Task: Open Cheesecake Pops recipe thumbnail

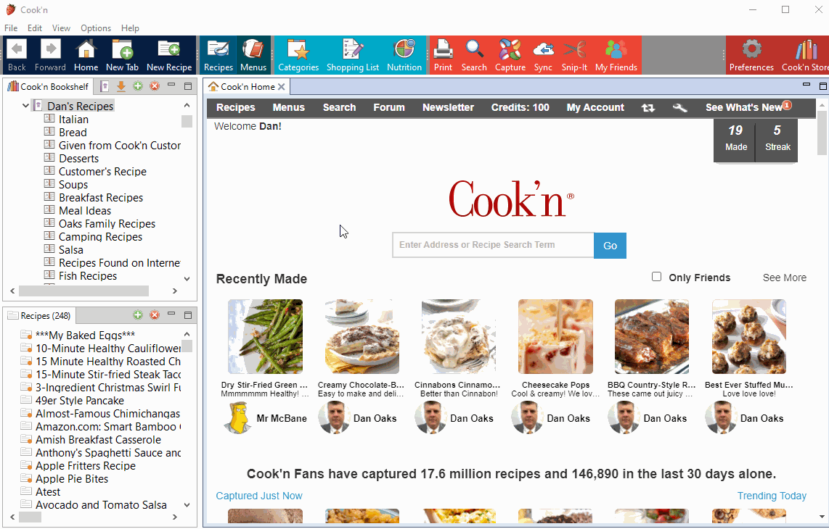Action: (x=555, y=337)
